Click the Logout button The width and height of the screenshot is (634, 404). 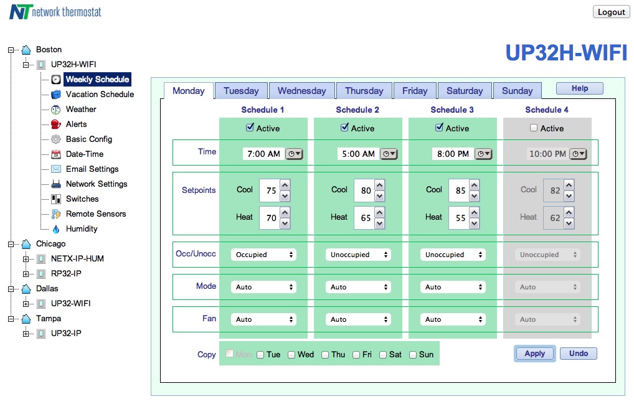click(x=612, y=12)
